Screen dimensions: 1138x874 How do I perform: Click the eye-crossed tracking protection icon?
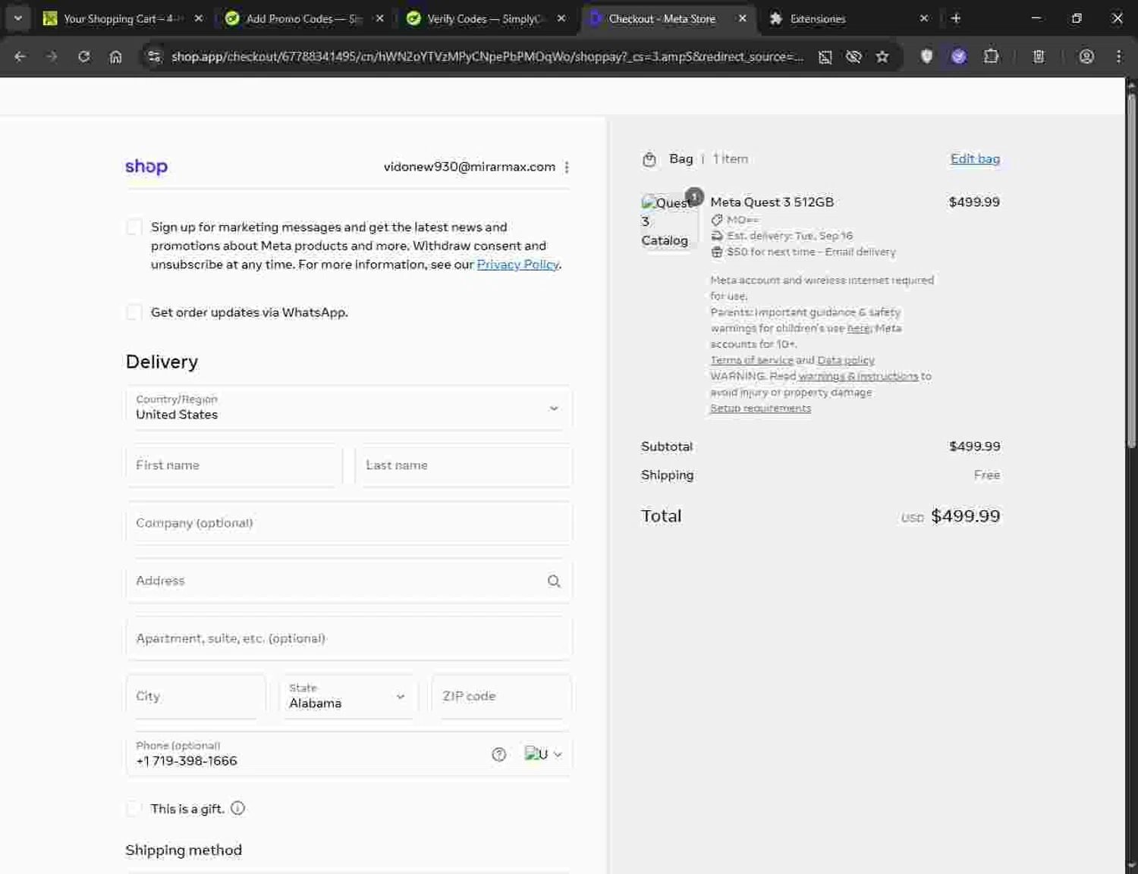(x=853, y=56)
